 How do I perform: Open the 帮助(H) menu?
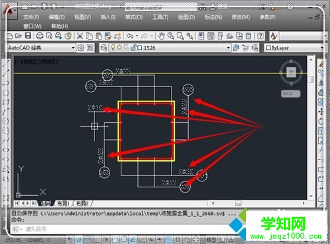[59, 26]
